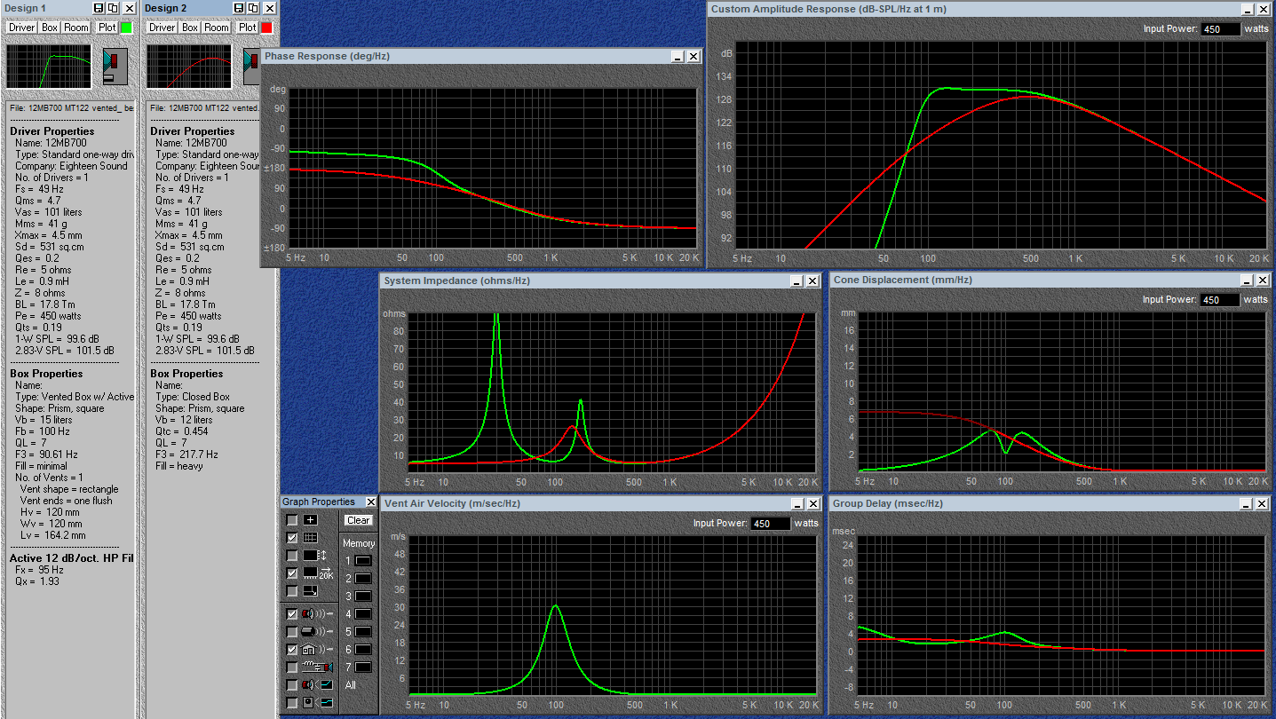
Task: Uncheck the house-icon room response checkbox
Action: pos(292,649)
